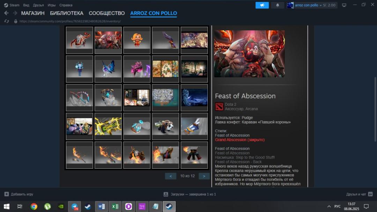Click the large Feast of Abscession preview image

[x=249, y=54]
